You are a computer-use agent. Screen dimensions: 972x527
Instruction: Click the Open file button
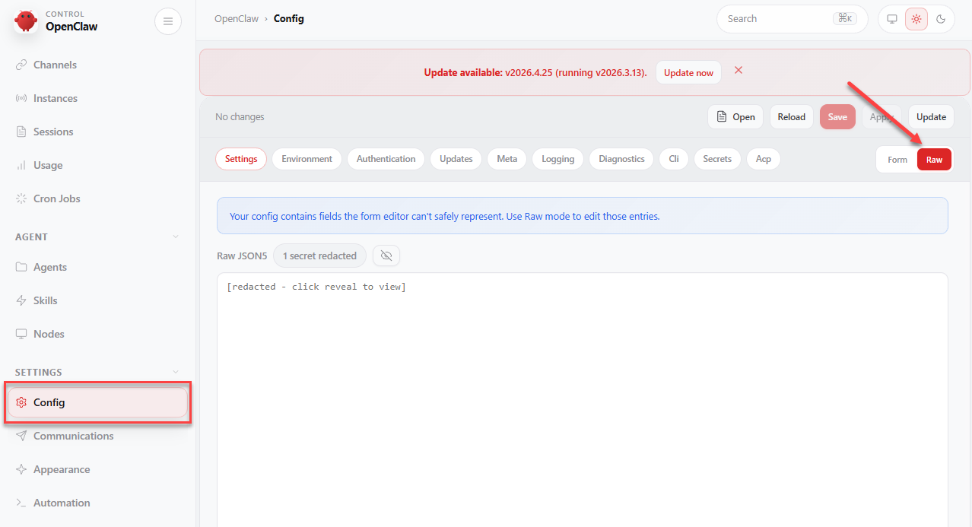pos(736,116)
